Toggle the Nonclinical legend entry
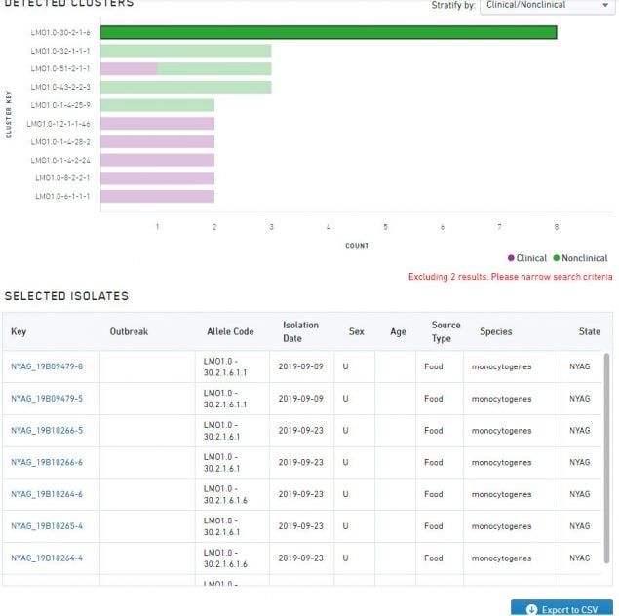The height and width of the screenshot is (616, 619). pos(580,258)
